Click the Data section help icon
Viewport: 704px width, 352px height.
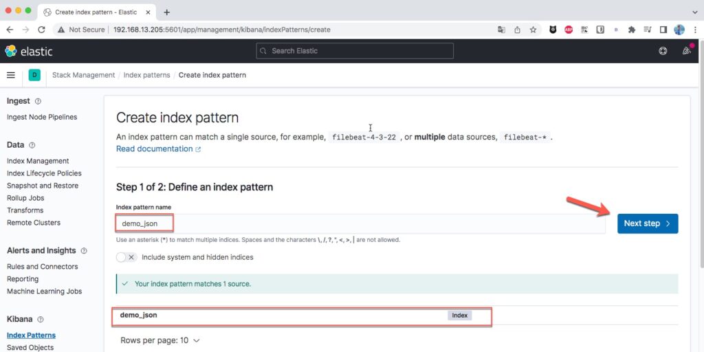32,146
